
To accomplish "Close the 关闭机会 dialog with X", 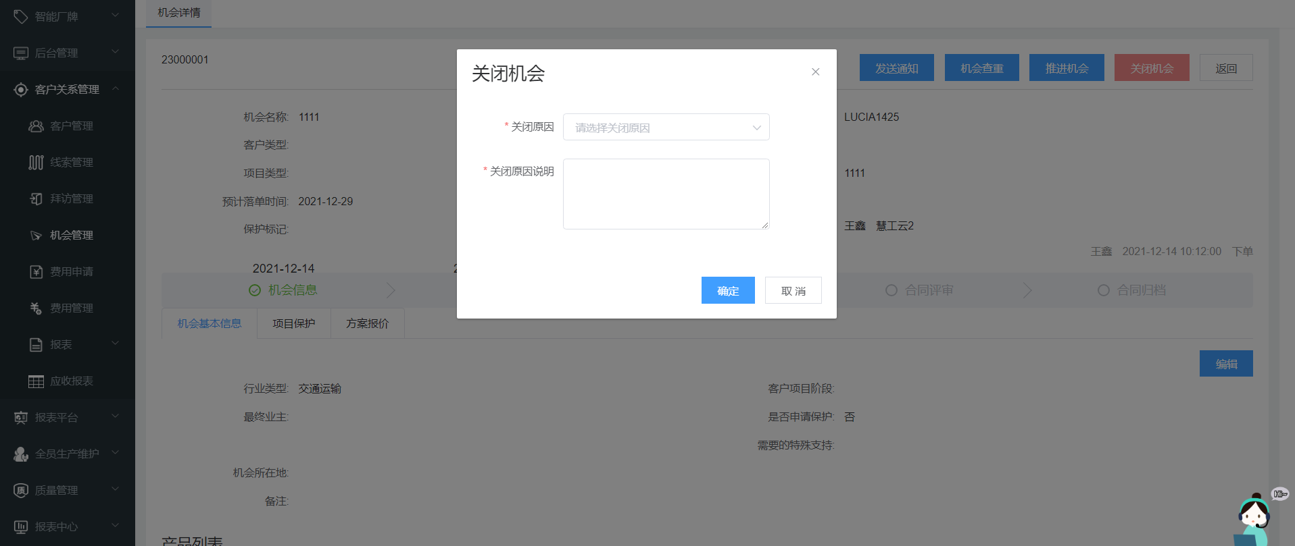I will (815, 72).
